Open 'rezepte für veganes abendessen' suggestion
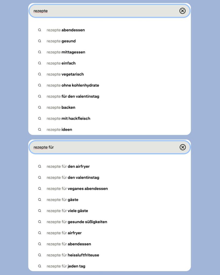The width and height of the screenshot is (220, 275). 77,189
